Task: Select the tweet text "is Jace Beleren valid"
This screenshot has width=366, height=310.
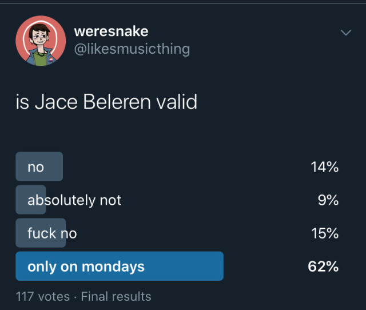Action: click(x=106, y=102)
